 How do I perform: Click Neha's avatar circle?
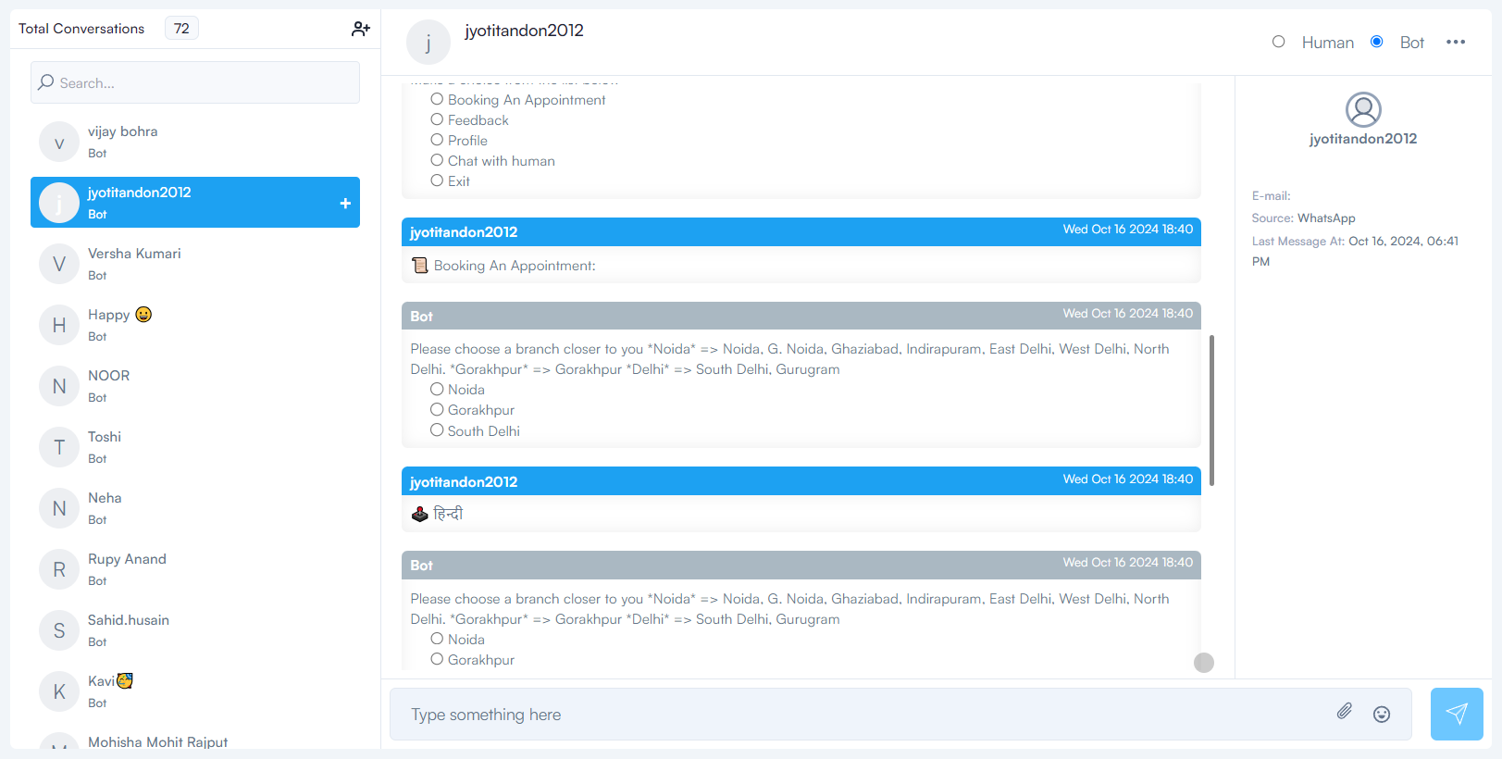(x=59, y=508)
